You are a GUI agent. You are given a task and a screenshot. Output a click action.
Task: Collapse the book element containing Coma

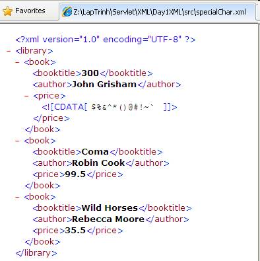coord(17,141)
